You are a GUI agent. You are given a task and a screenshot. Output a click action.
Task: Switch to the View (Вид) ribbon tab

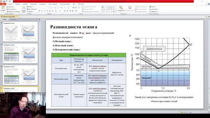pyautogui.click(x=74, y=4)
